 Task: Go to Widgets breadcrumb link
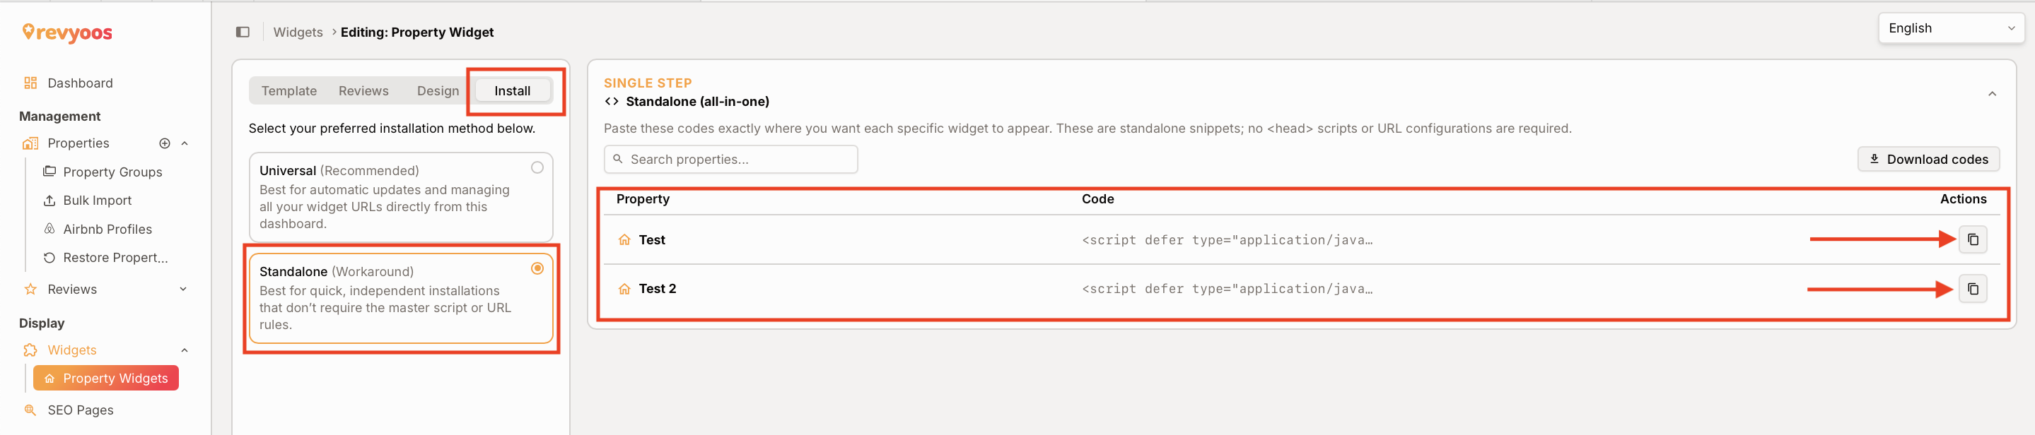click(x=298, y=32)
